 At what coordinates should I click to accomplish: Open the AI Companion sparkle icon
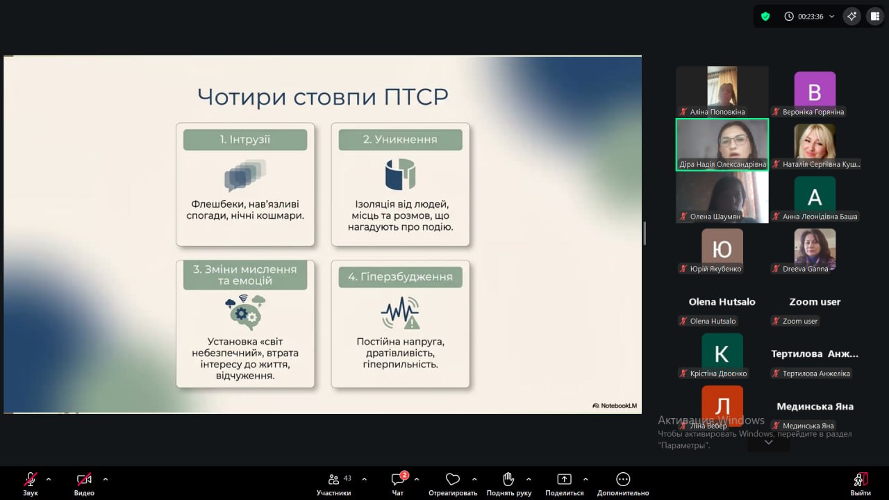851,16
